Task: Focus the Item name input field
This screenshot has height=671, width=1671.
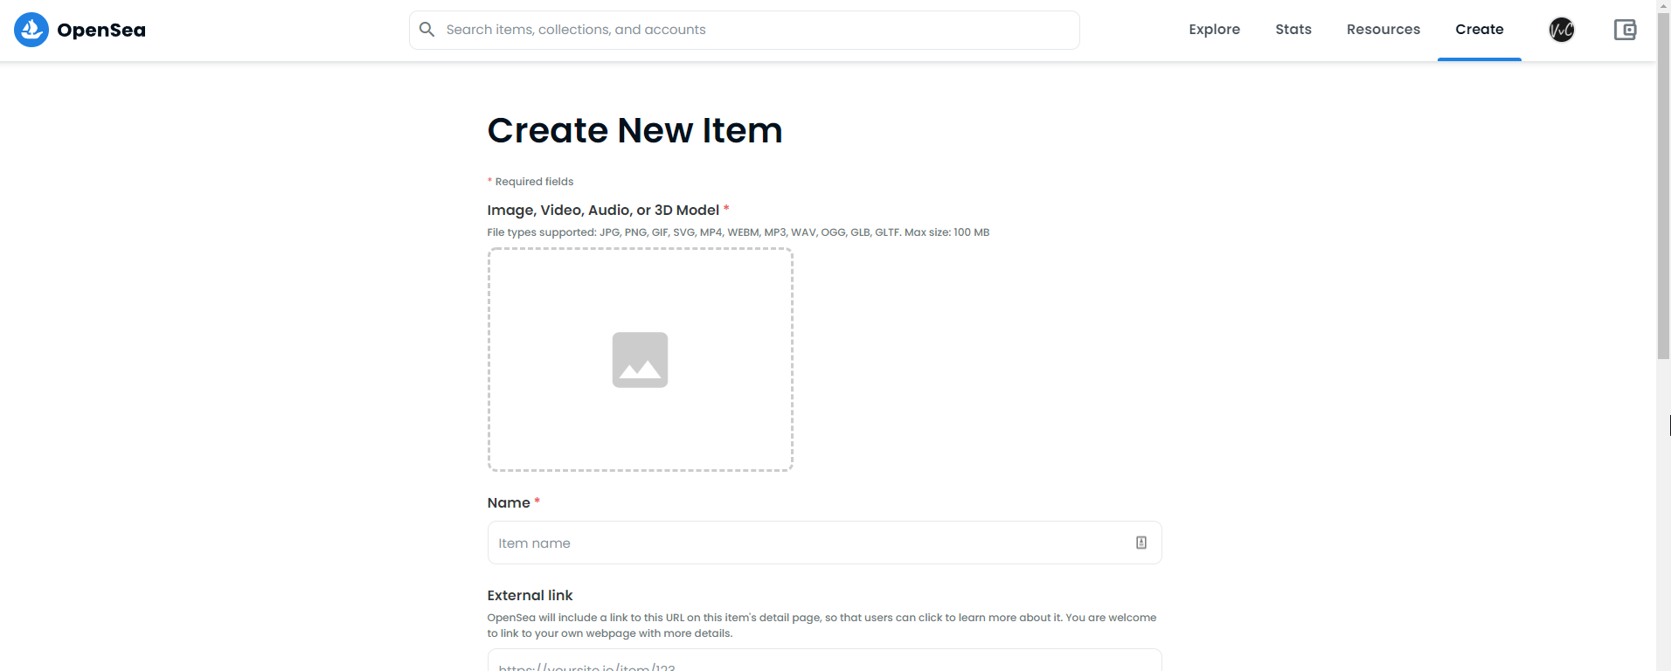Action: tap(804, 543)
